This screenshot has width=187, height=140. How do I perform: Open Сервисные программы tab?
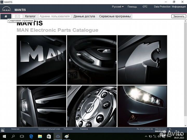[115, 16]
